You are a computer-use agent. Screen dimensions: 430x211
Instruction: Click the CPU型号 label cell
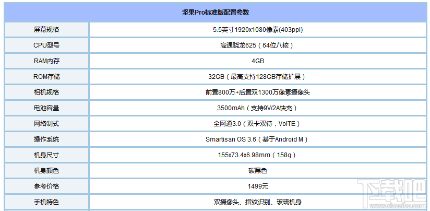point(46,45)
